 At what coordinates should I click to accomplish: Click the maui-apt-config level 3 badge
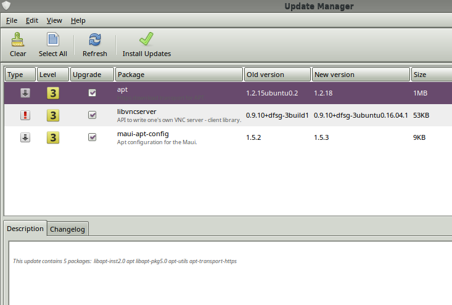(x=54, y=137)
